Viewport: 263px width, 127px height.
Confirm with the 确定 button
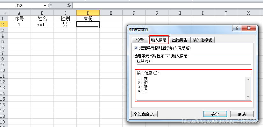point(215,114)
